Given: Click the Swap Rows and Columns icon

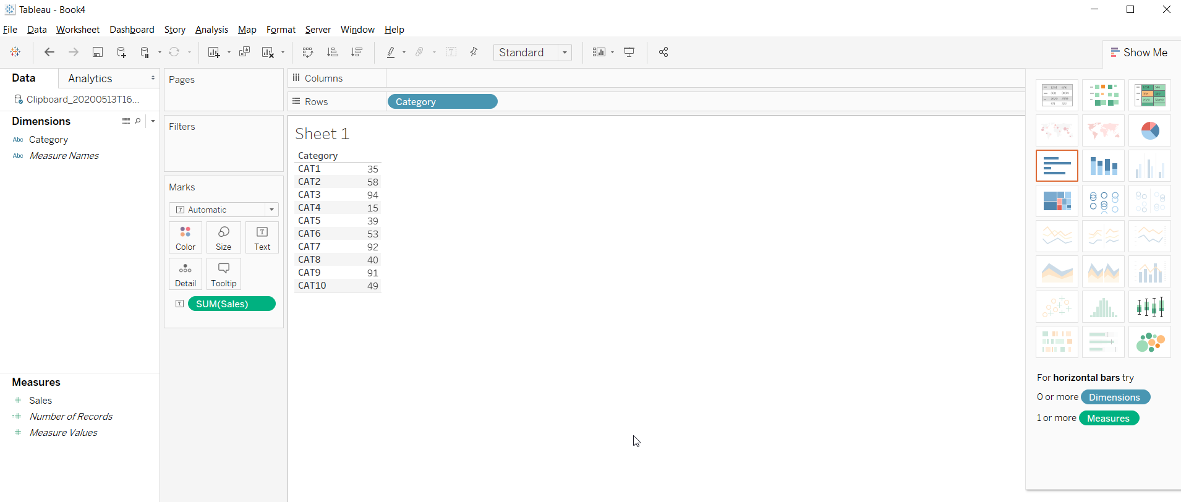Looking at the screenshot, I should pyautogui.click(x=308, y=53).
